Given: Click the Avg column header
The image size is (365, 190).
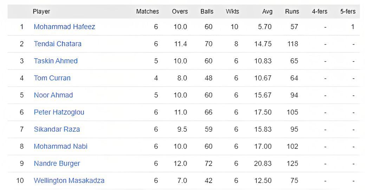Looking at the screenshot, I should [267, 12].
